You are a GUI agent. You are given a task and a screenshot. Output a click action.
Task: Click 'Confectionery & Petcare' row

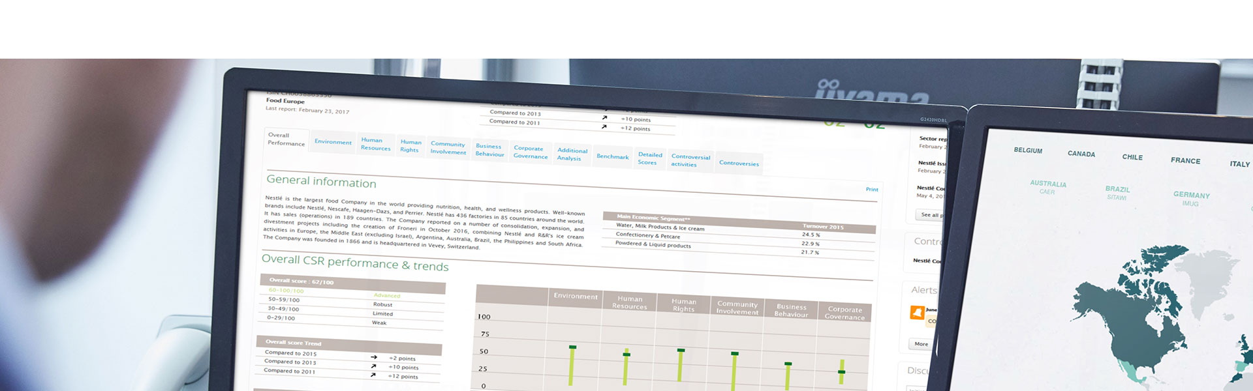pos(738,240)
